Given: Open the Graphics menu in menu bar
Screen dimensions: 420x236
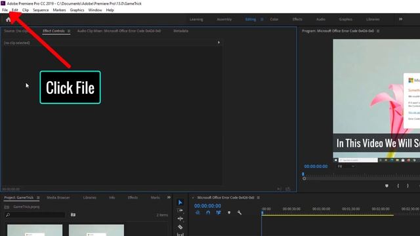Looking at the screenshot, I should (77, 10).
